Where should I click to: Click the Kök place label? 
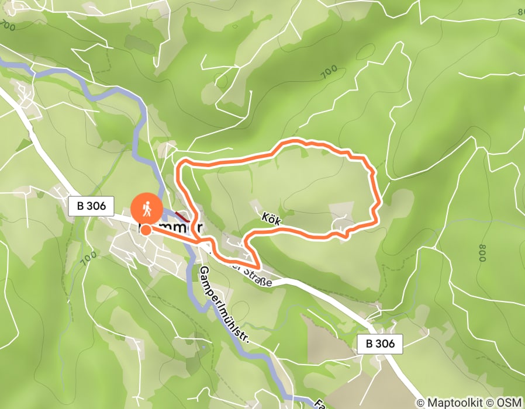271,219
